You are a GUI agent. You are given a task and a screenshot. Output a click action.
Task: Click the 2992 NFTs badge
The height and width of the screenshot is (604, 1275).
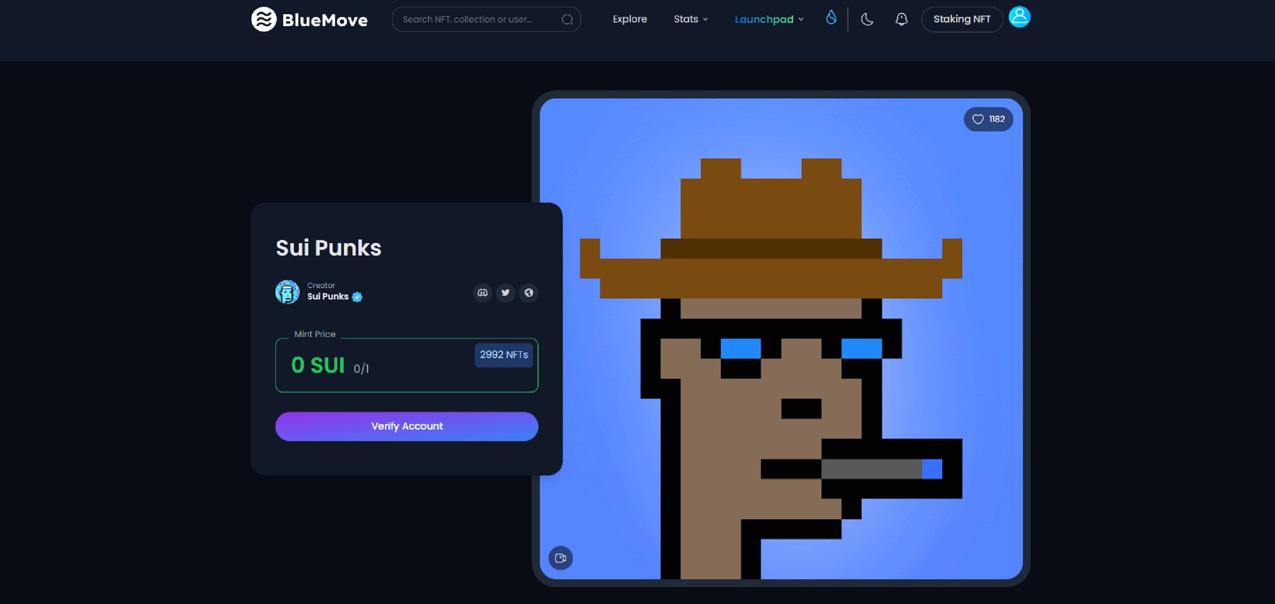coord(504,355)
